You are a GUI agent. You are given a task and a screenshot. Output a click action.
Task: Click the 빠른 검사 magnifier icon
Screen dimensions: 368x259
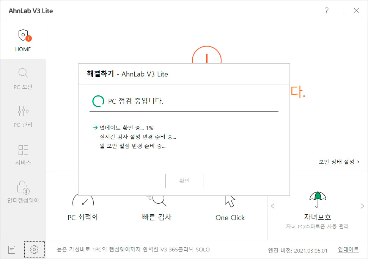(x=157, y=201)
